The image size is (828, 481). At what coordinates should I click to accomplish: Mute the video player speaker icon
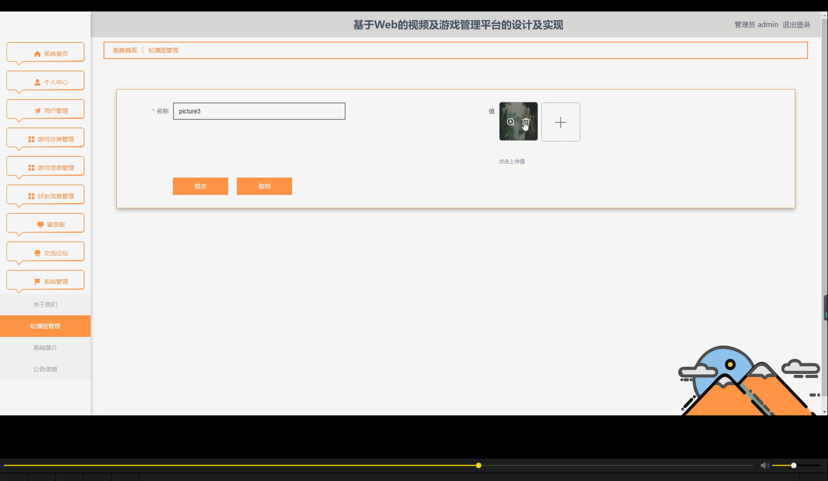click(x=764, y=465)
